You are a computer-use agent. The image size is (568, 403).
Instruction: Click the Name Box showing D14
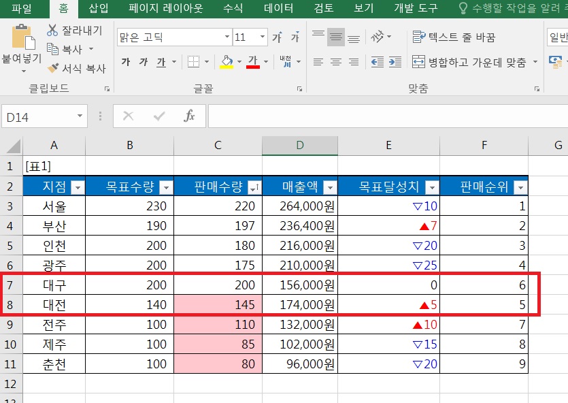(x=37, y=117)
